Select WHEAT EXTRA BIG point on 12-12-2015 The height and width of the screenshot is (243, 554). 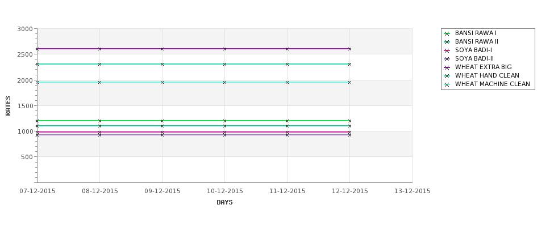(350, 49)
